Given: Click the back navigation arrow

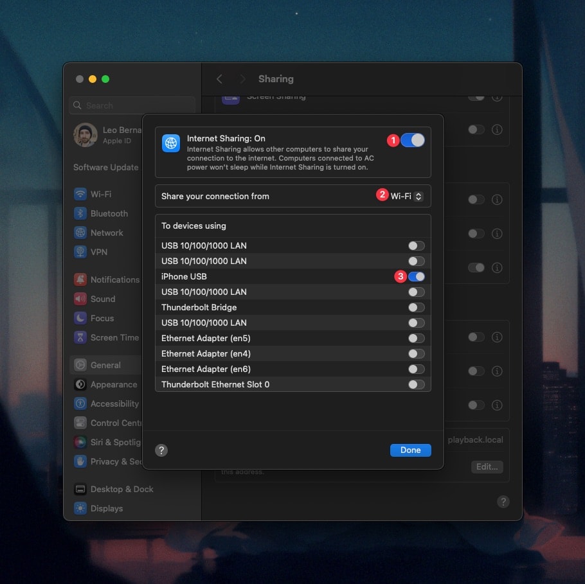Looking at the screenshot, I should coord(219,78).
